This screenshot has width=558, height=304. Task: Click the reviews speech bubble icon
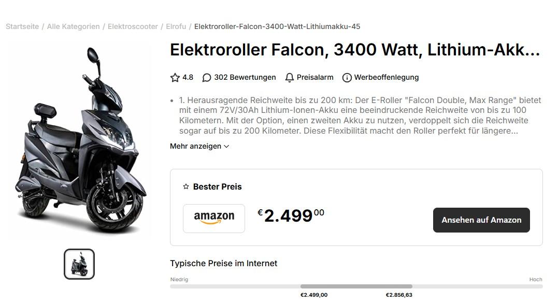click(x=207, y=78)
